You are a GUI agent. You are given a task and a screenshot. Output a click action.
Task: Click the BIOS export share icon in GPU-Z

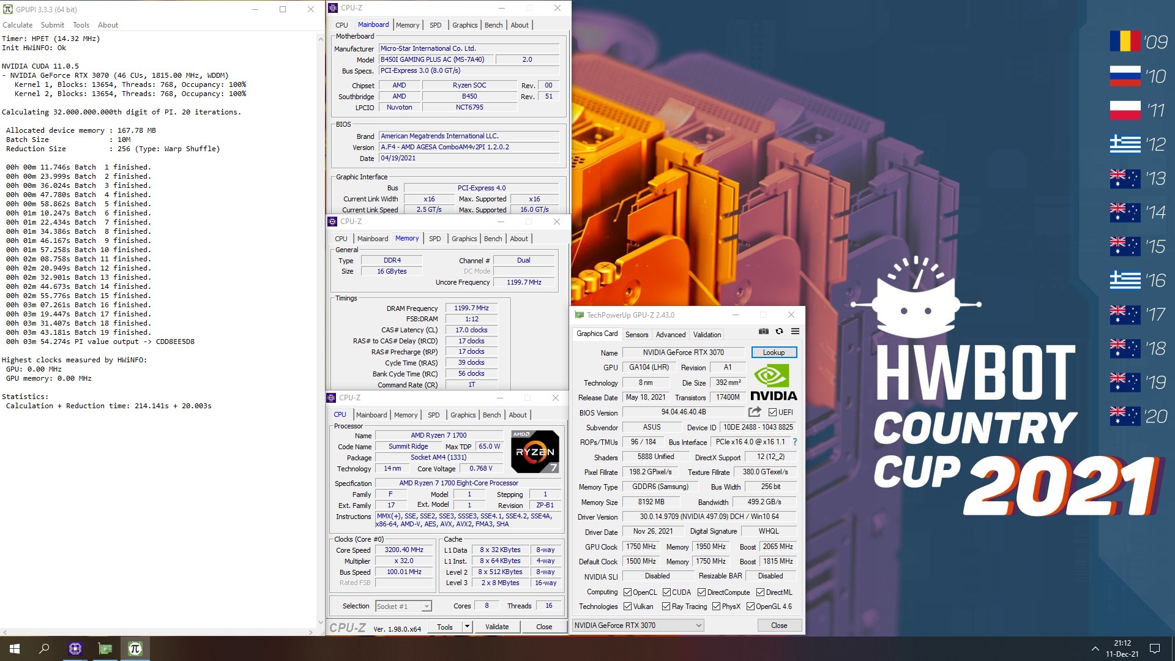755,412
